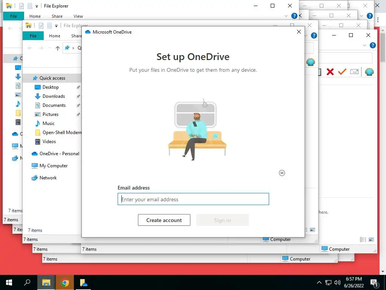Open Home tab in front File Explorer window

tap(55, 36)
